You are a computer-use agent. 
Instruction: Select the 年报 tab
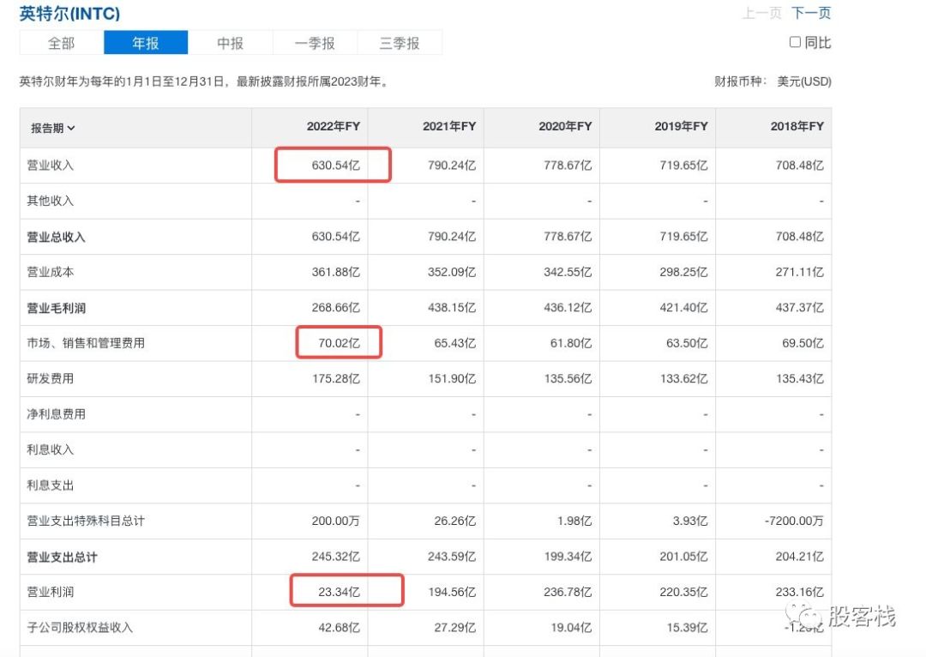pos(146,43)
